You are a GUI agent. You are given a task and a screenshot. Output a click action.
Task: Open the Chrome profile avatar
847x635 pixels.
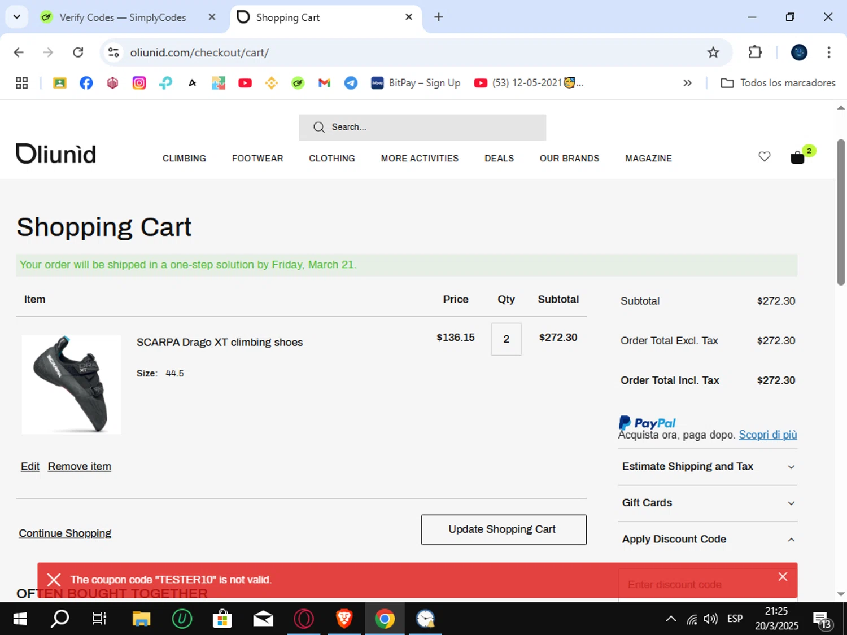(799, 52)
